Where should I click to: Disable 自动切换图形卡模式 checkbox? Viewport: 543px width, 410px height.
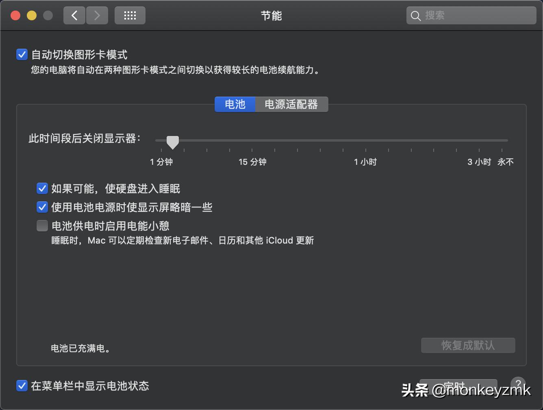coord(22,54)
